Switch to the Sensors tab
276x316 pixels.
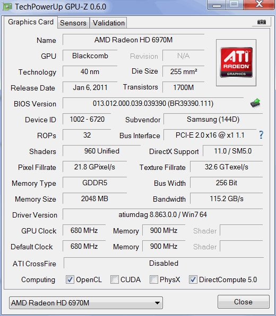[73, 23]
